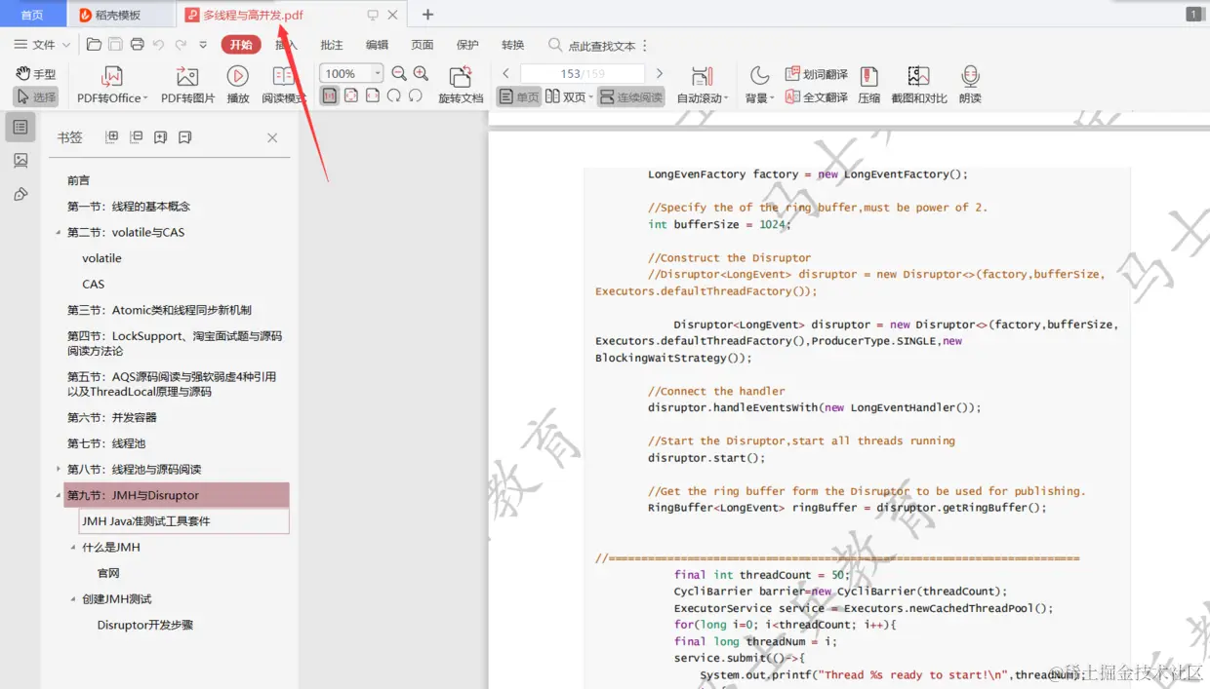Start 朗读 read aloud

[970, 85]
